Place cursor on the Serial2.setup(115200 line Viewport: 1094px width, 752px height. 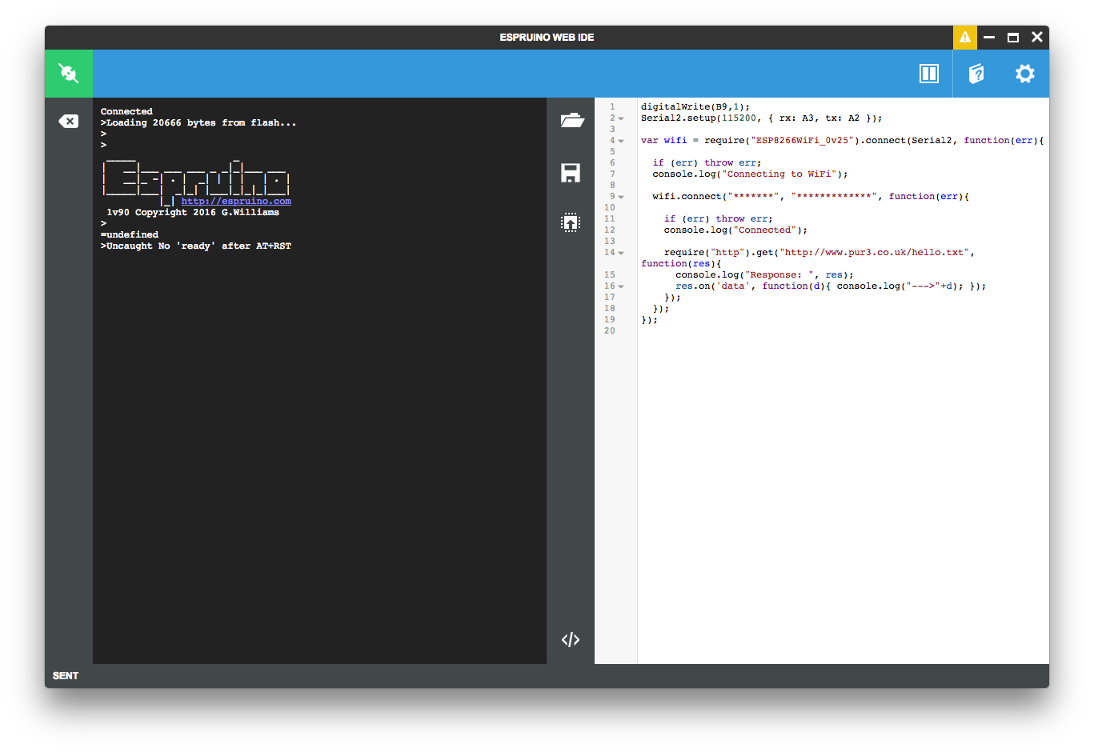(x=762, y=118)
